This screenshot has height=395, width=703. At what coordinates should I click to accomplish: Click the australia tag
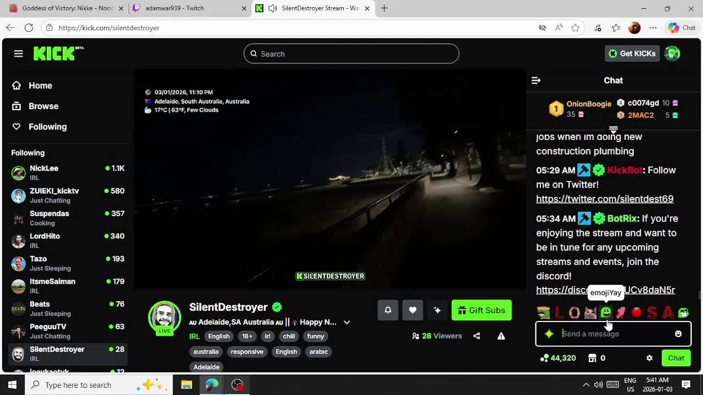point(206,352)
